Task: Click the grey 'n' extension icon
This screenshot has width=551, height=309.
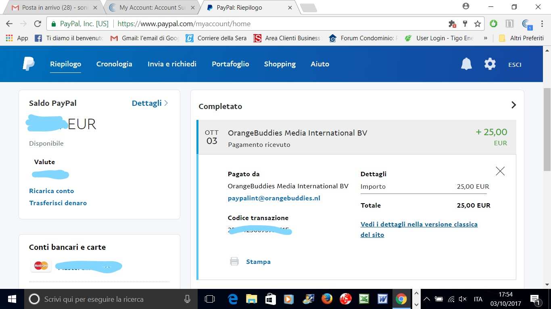Action: pos(509,24)
